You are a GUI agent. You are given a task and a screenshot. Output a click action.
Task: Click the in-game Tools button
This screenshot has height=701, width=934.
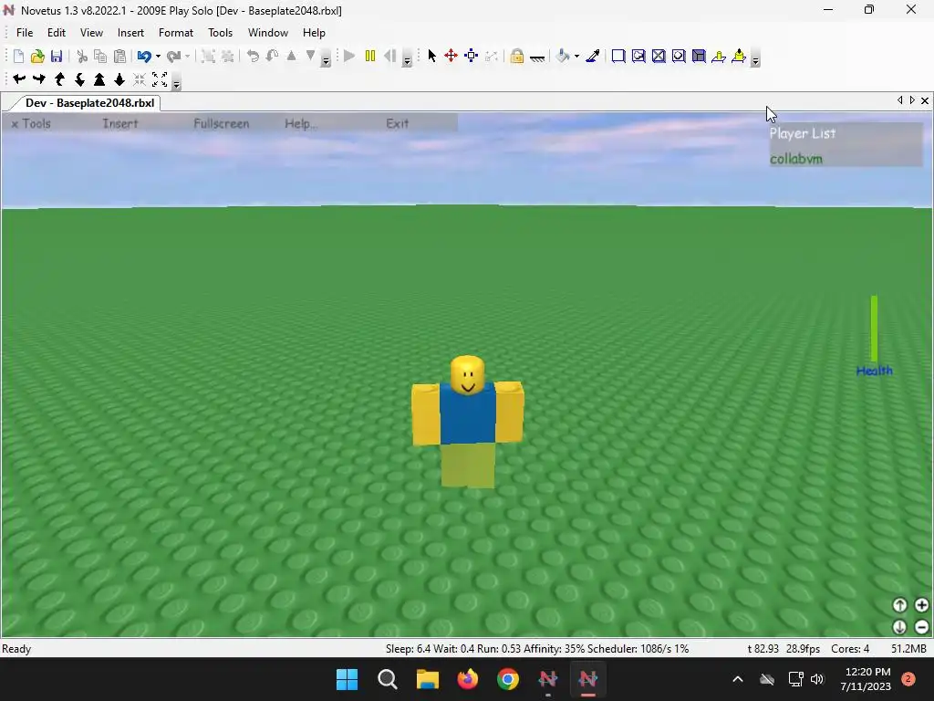[x=31, y=123]
